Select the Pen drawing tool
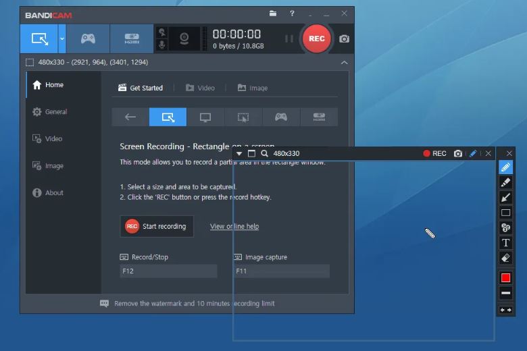 click(506, 167)
